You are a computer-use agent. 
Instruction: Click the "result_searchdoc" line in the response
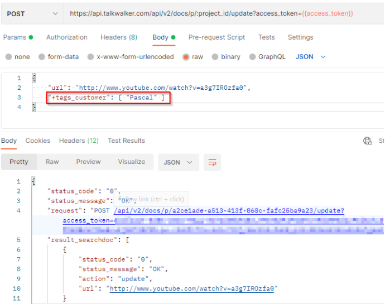pyautogui.click(x=88, y=240)
